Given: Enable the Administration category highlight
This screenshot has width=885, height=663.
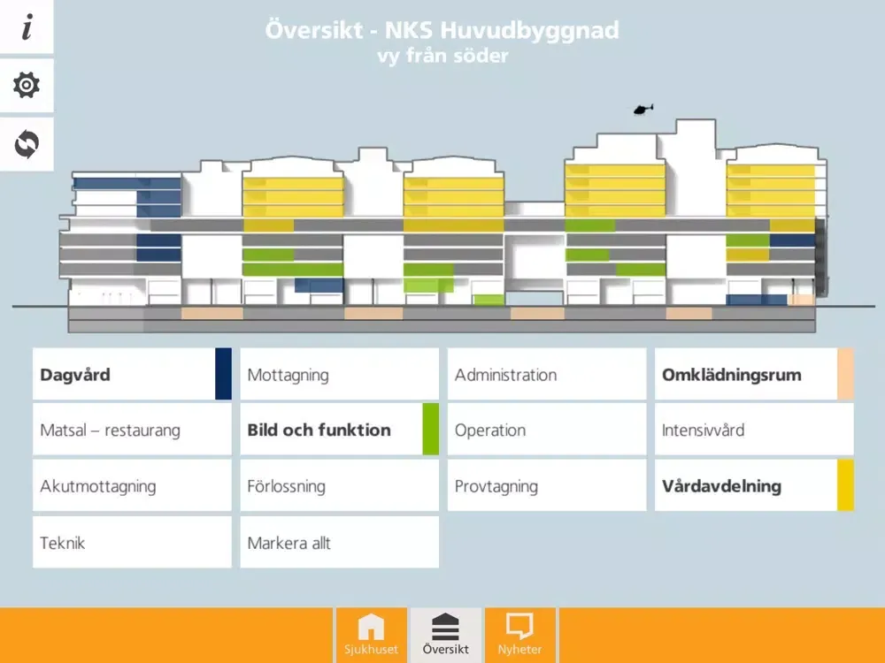Looking at the screenshot, I should [x=546, y=374].
